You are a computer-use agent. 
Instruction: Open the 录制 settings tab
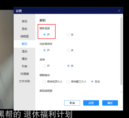click(x=25, y=29)
